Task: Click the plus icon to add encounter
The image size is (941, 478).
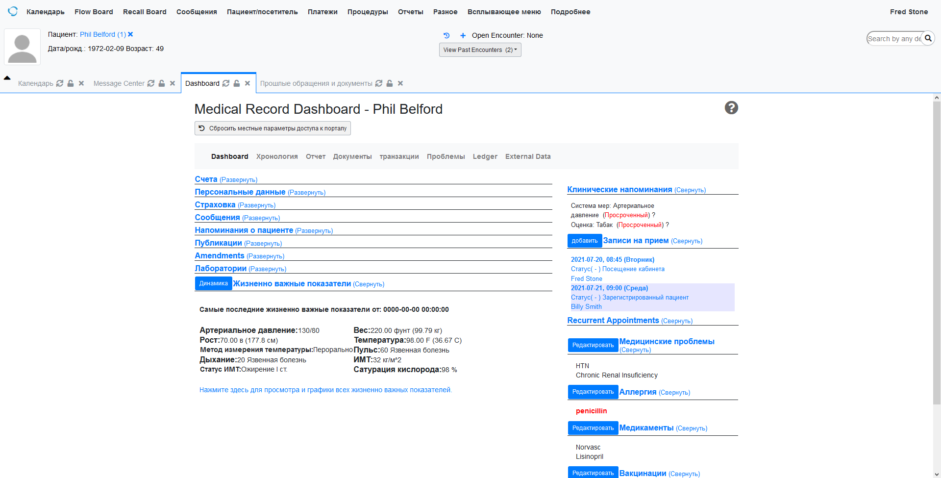Action: tap(463, 35)
